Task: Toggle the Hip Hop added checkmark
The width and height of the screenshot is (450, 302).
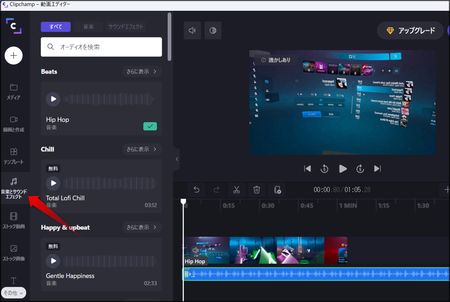Action: pyautogui.click(x=150, y=126)
